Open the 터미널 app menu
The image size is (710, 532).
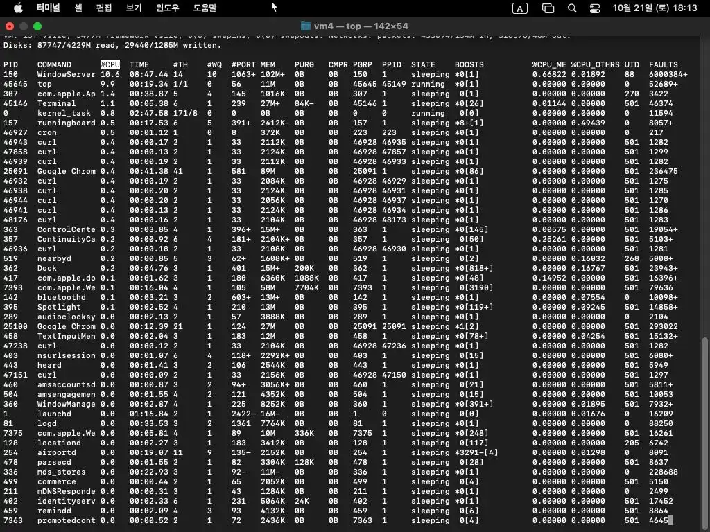click(48, 8)
